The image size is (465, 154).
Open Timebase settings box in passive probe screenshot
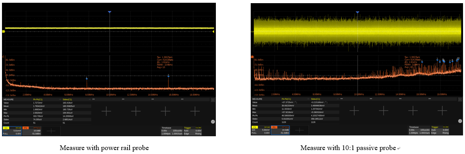[419, 130]
